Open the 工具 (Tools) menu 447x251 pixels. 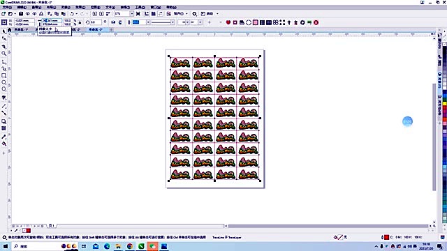tap(140, 7)
